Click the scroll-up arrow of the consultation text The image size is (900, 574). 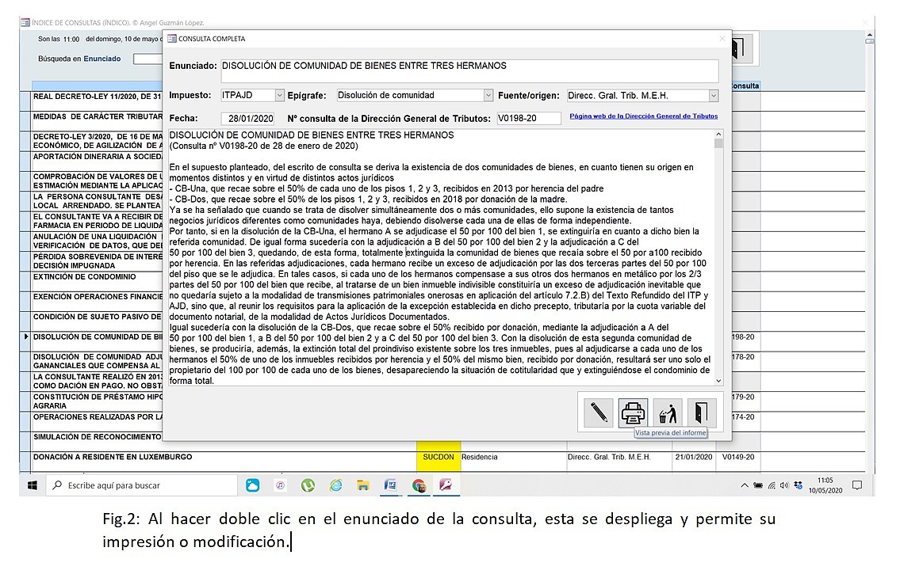point(718,134)
